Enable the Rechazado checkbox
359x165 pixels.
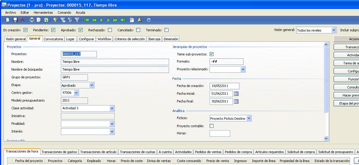coord(110,30)
